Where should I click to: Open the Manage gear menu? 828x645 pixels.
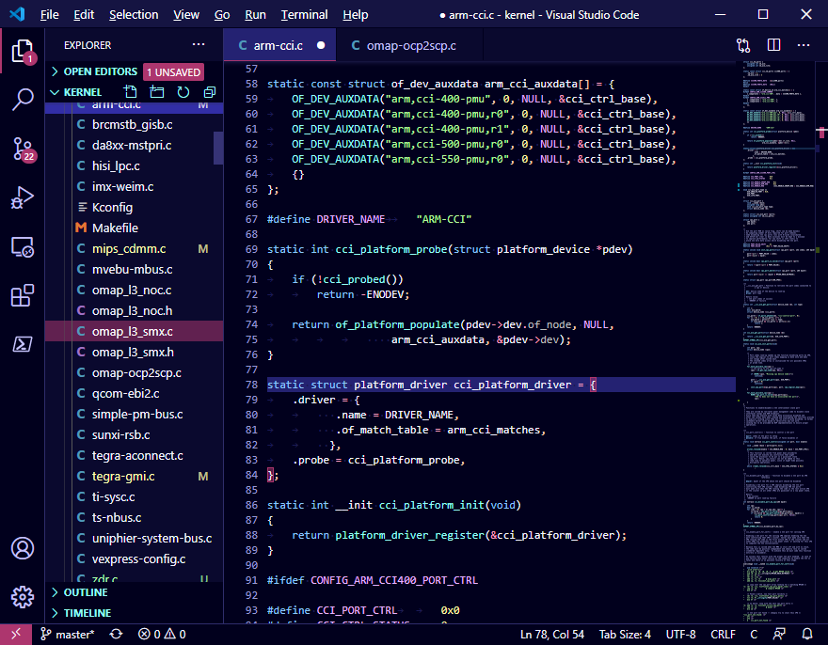[x=23, y=597]
